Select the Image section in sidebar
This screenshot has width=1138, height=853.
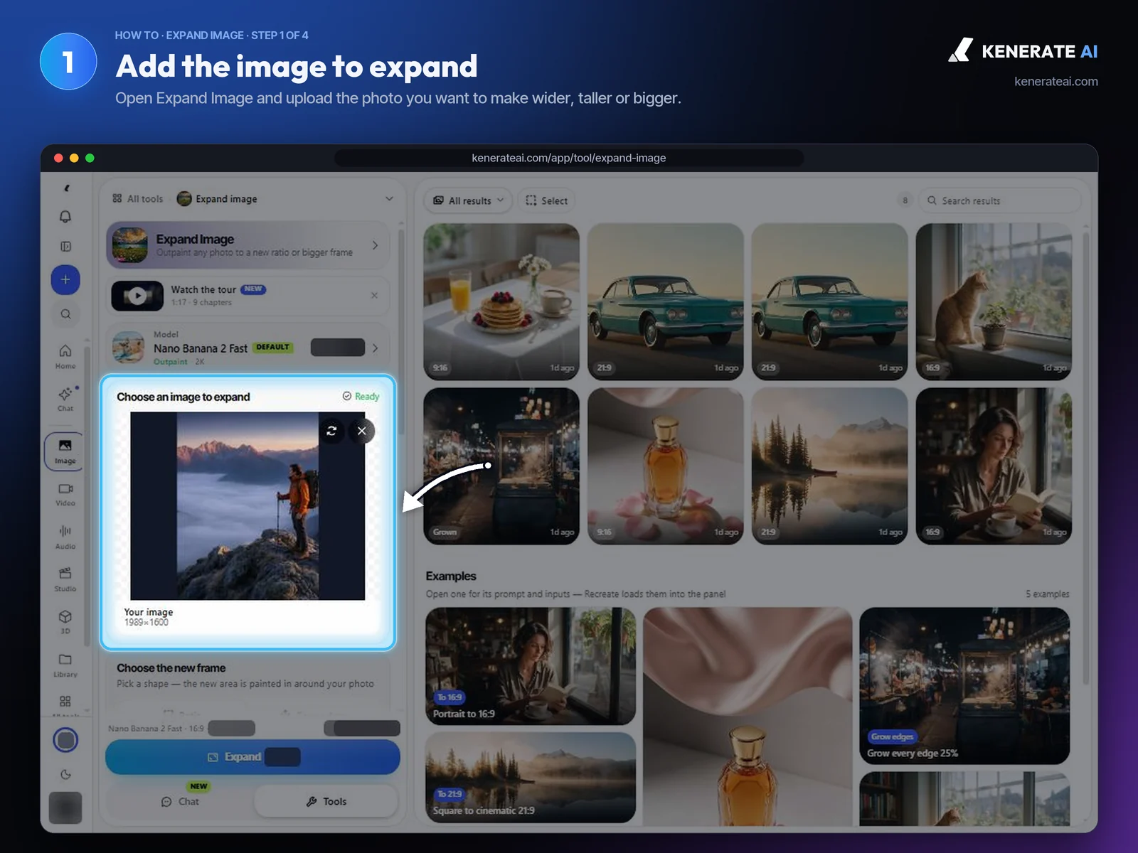pos(65,451)
